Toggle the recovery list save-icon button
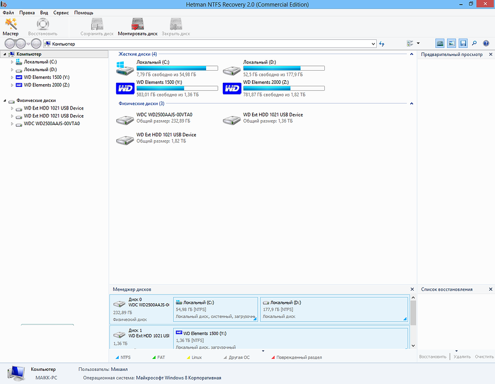The image size is (495, 384). click(463, 43)
